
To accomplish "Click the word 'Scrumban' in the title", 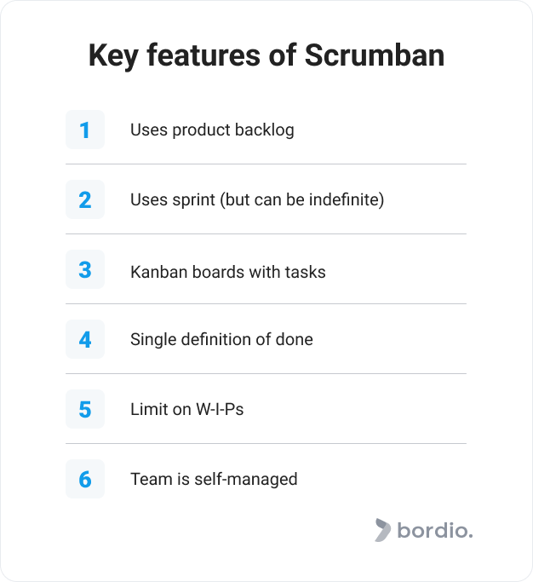I will [375, 55].
